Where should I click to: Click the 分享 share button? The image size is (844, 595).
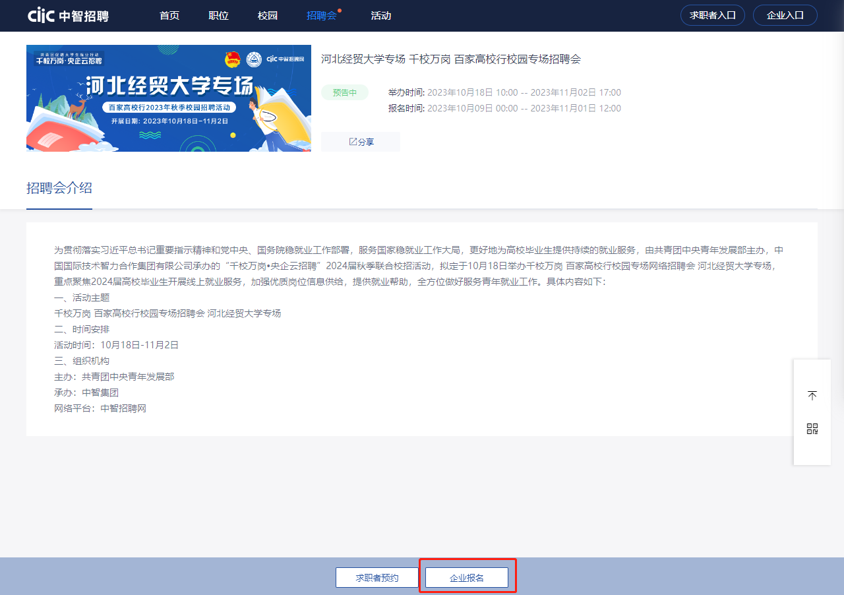[361, 142]
